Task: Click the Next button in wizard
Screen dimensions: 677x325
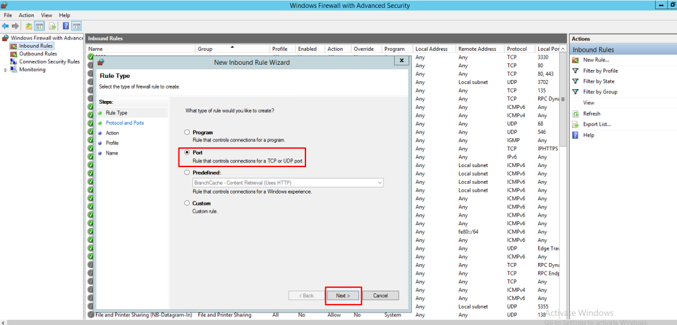Action: (x=342, y=295)
